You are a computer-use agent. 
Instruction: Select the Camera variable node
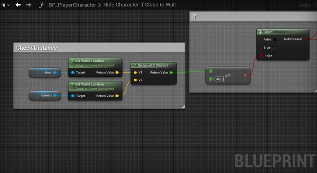pos(45,95)
